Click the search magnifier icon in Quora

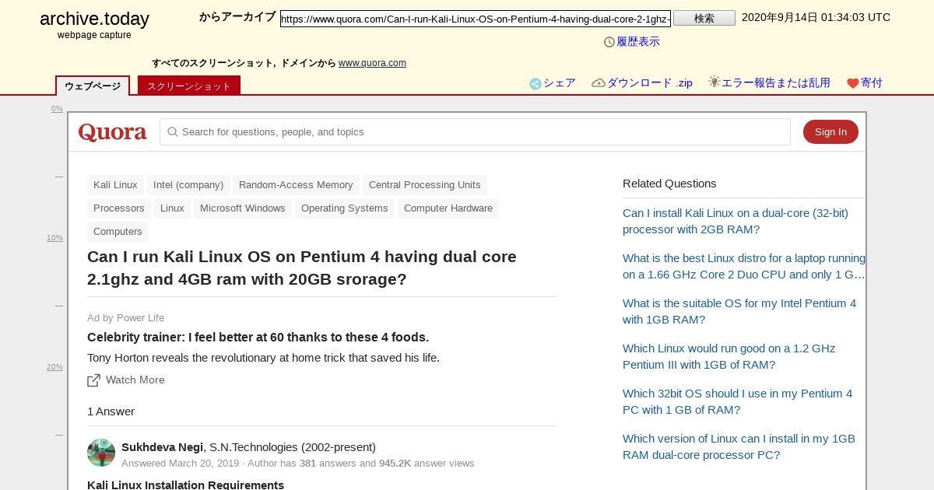173,132
